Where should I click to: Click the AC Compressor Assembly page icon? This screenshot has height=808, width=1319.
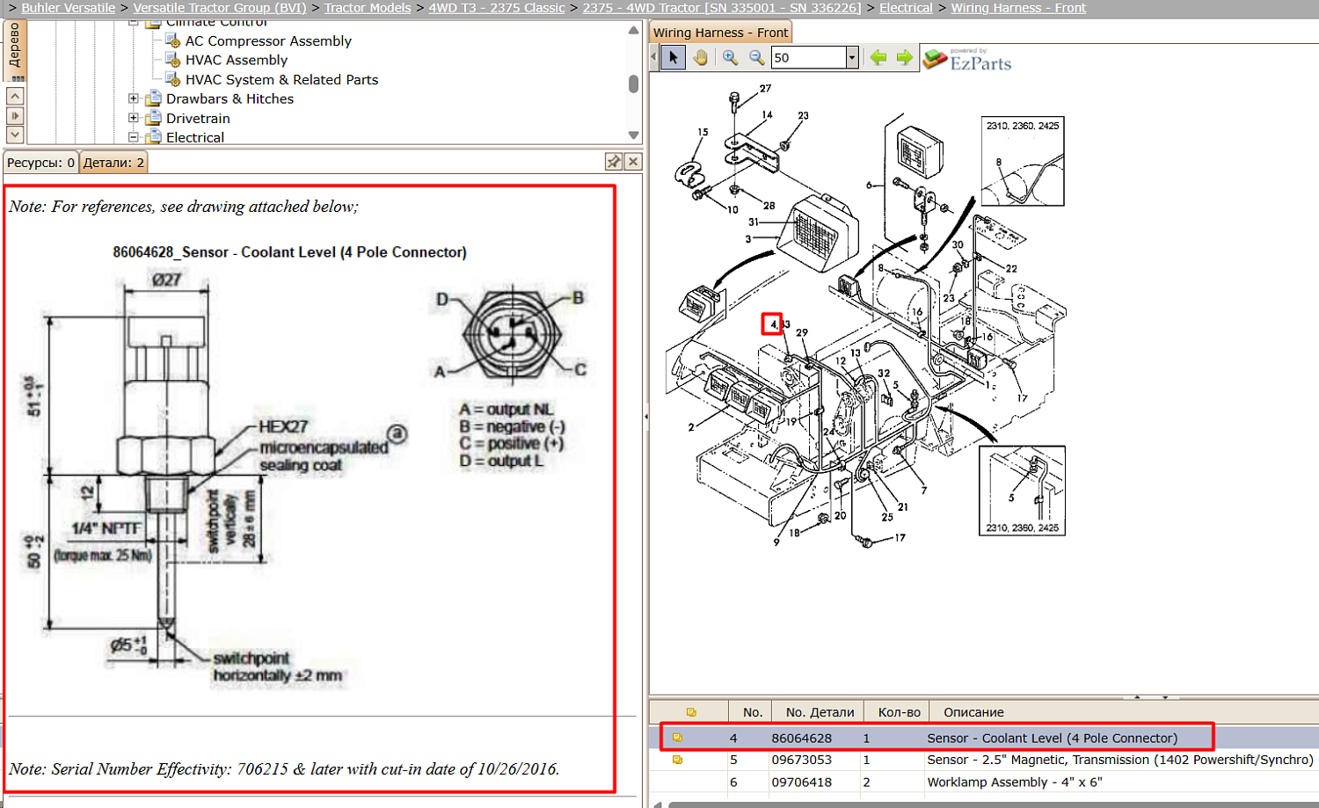(x=173, y=40)
